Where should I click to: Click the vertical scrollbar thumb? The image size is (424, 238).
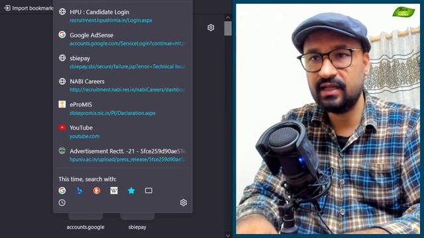228,28
